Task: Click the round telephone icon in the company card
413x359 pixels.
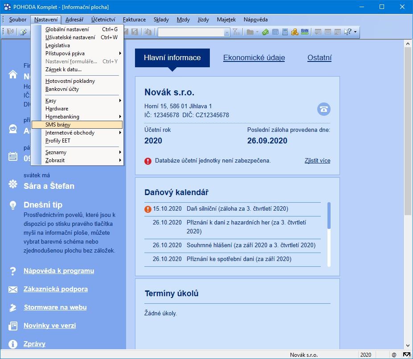Action: 324,109
